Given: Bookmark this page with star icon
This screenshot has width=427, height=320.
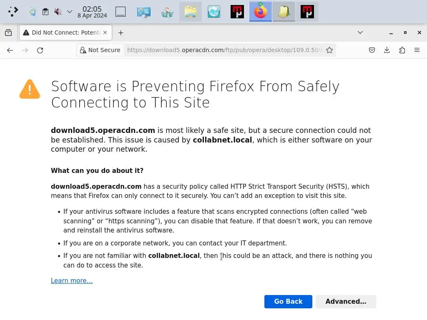Looking at the screenshot, I should click(329, 50).
